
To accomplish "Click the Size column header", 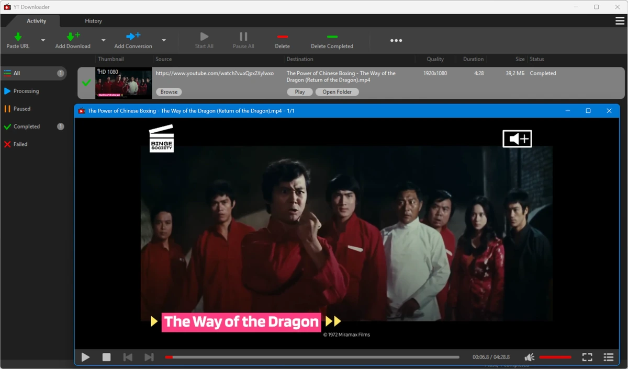I will click(x=520, y=59).
